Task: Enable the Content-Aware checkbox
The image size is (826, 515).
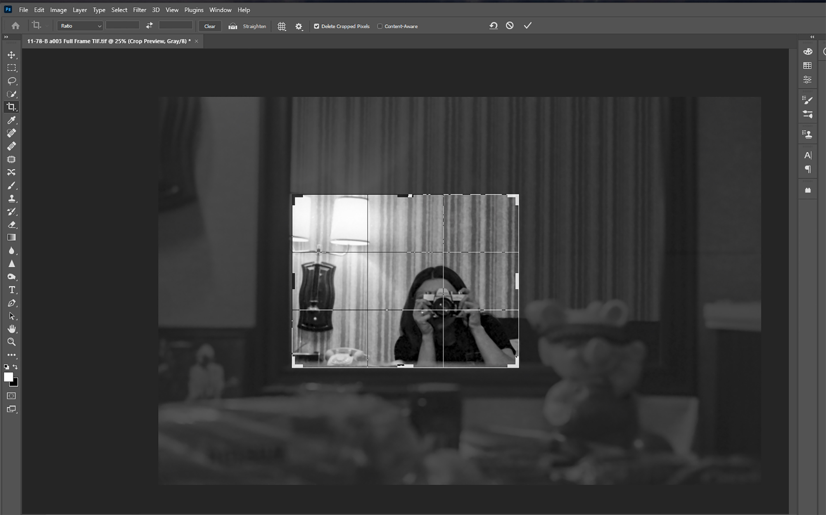Action: 380,26
